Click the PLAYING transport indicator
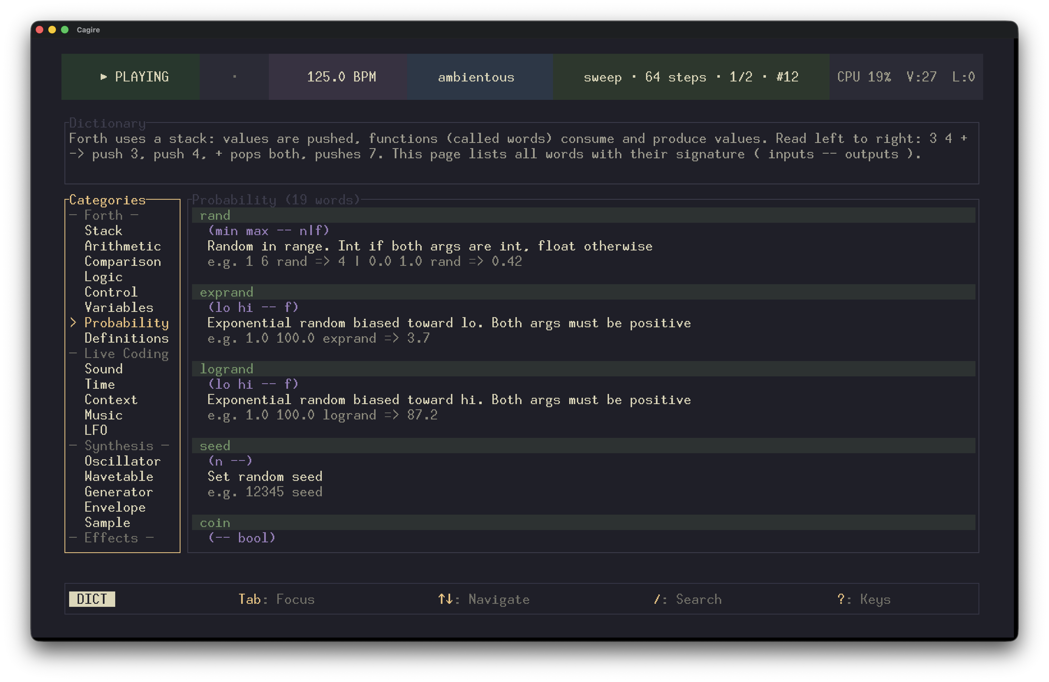The width and height of the screenshot is (1049, 682). click(134, 77)
